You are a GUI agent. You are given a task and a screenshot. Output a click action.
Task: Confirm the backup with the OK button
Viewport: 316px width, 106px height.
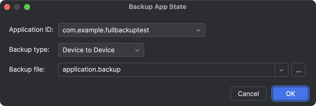(290, 94)
